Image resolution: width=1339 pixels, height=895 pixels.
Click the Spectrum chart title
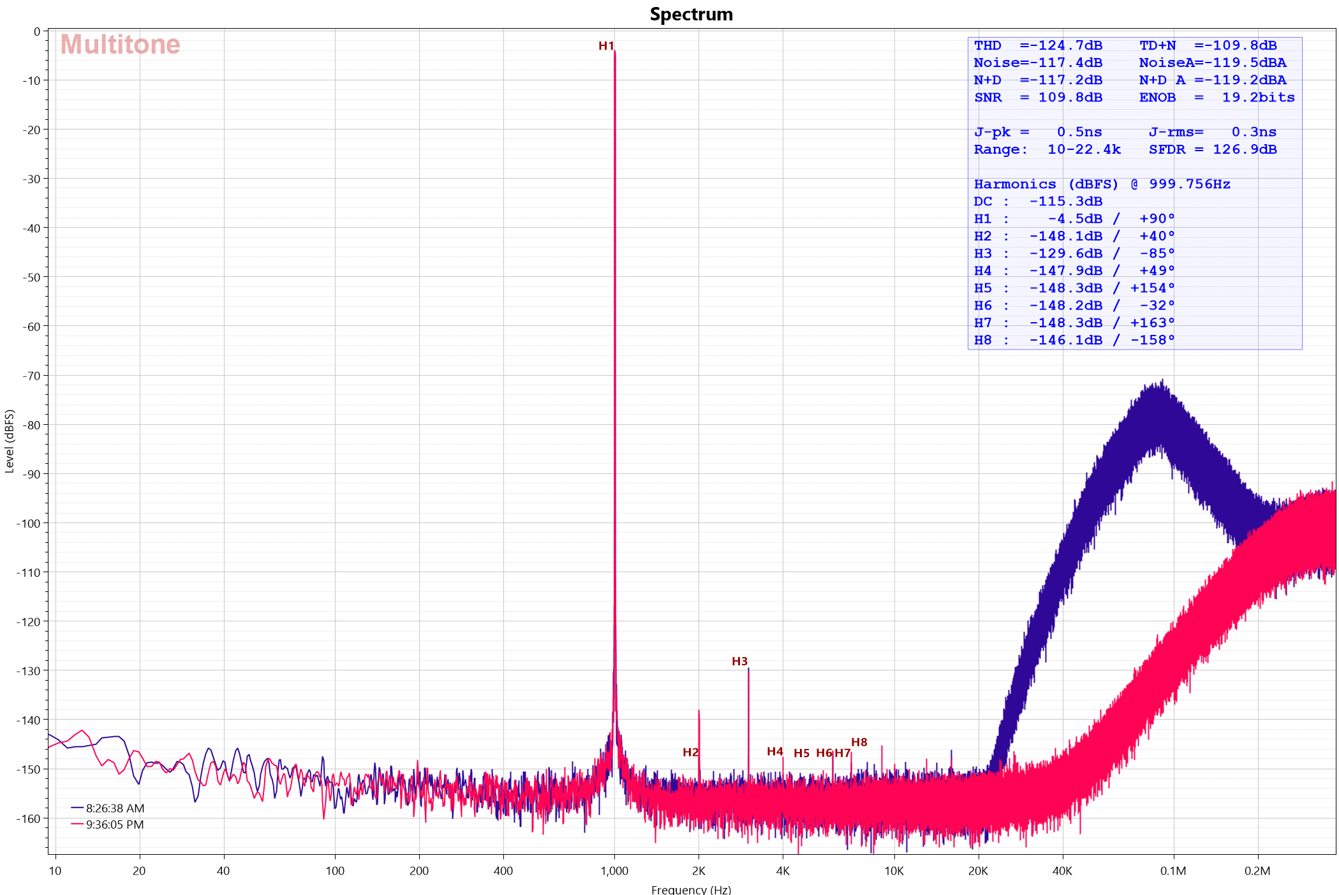(691, 14)
